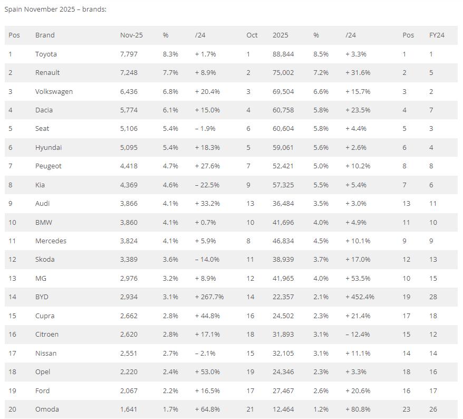
Task: Click the Mercedes brand cell
Action: (51, 241)
